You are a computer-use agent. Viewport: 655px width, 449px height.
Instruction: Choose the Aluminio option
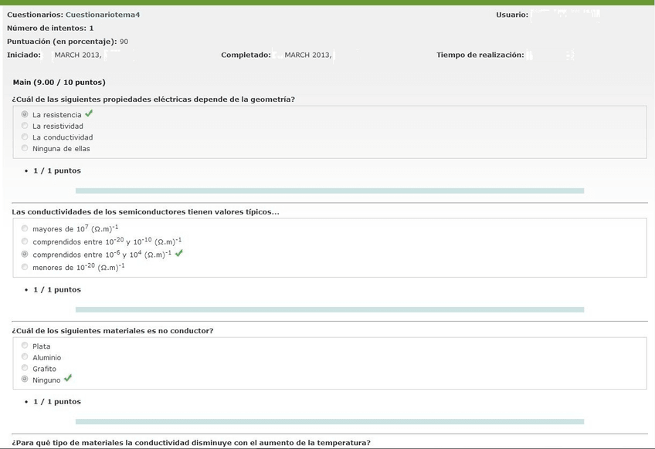[25, 357]
